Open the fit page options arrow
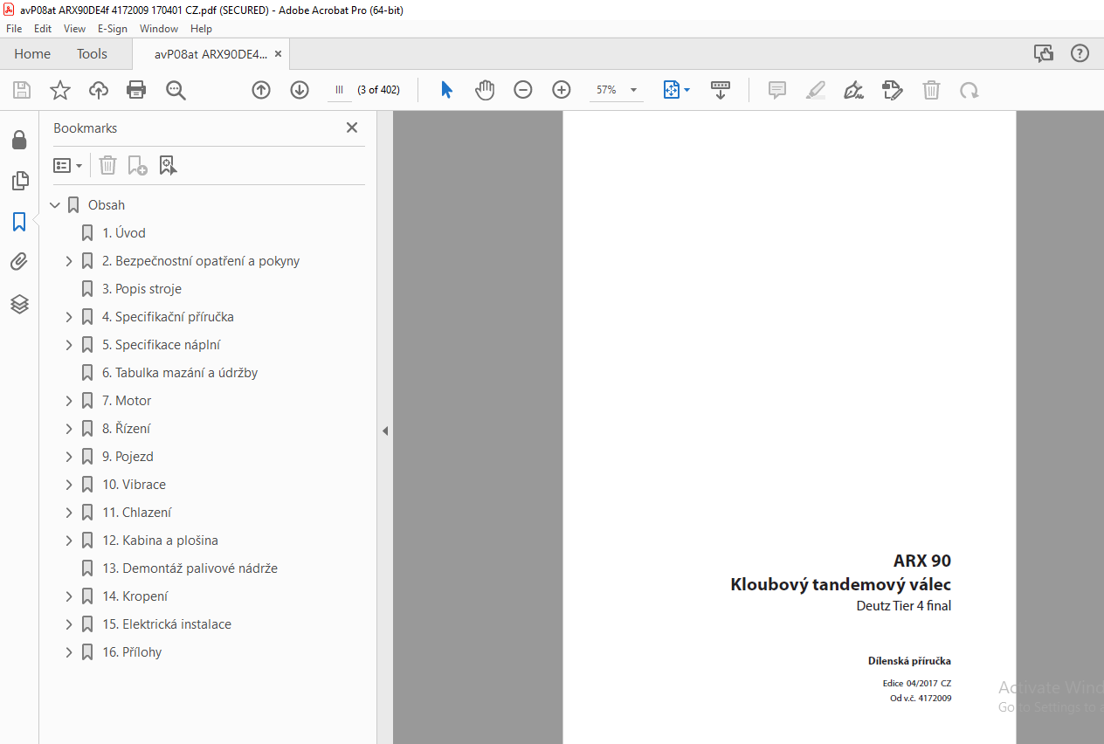1104x744 pixels. coord(687,90)
